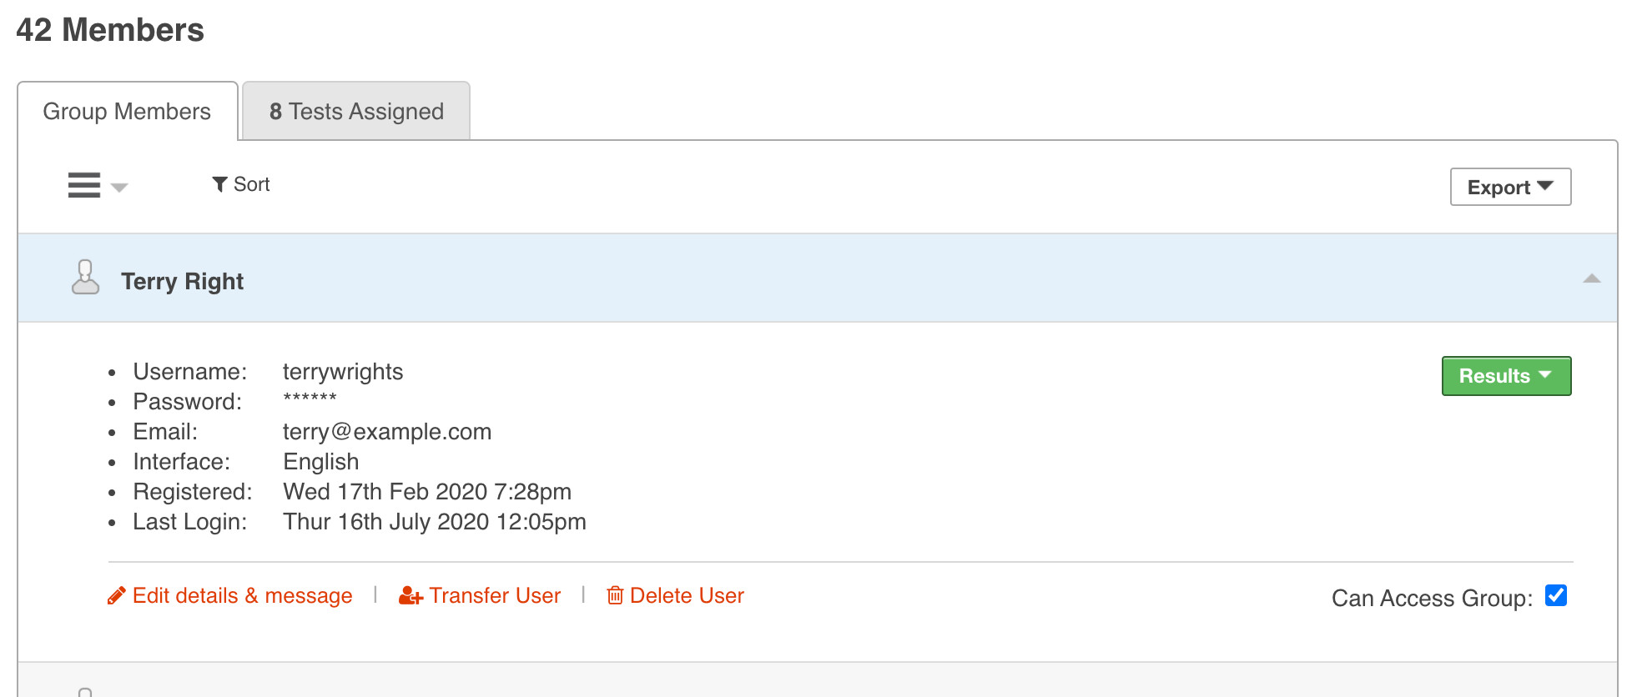The height and width of the screenshot is (697, 1632).
Task: Click the Transfer User person icon
Action: (x=411, y=596)
